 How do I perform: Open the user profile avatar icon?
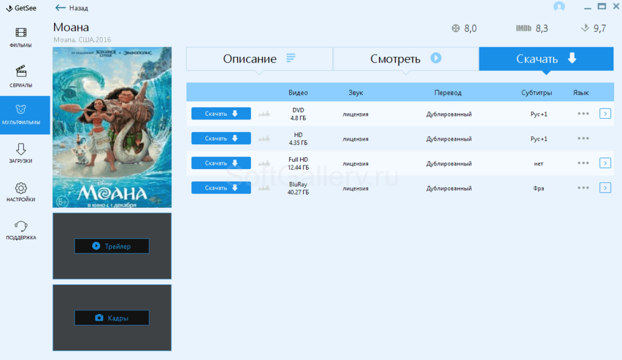point(559,7)
